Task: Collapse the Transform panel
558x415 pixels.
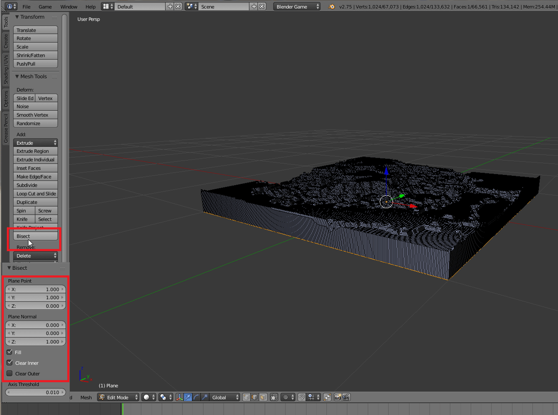Action: coord(17,17)
